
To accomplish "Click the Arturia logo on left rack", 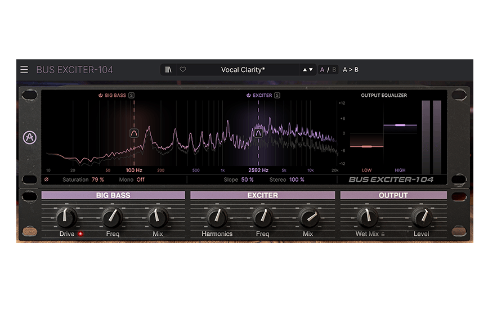I will pos(28,138).
